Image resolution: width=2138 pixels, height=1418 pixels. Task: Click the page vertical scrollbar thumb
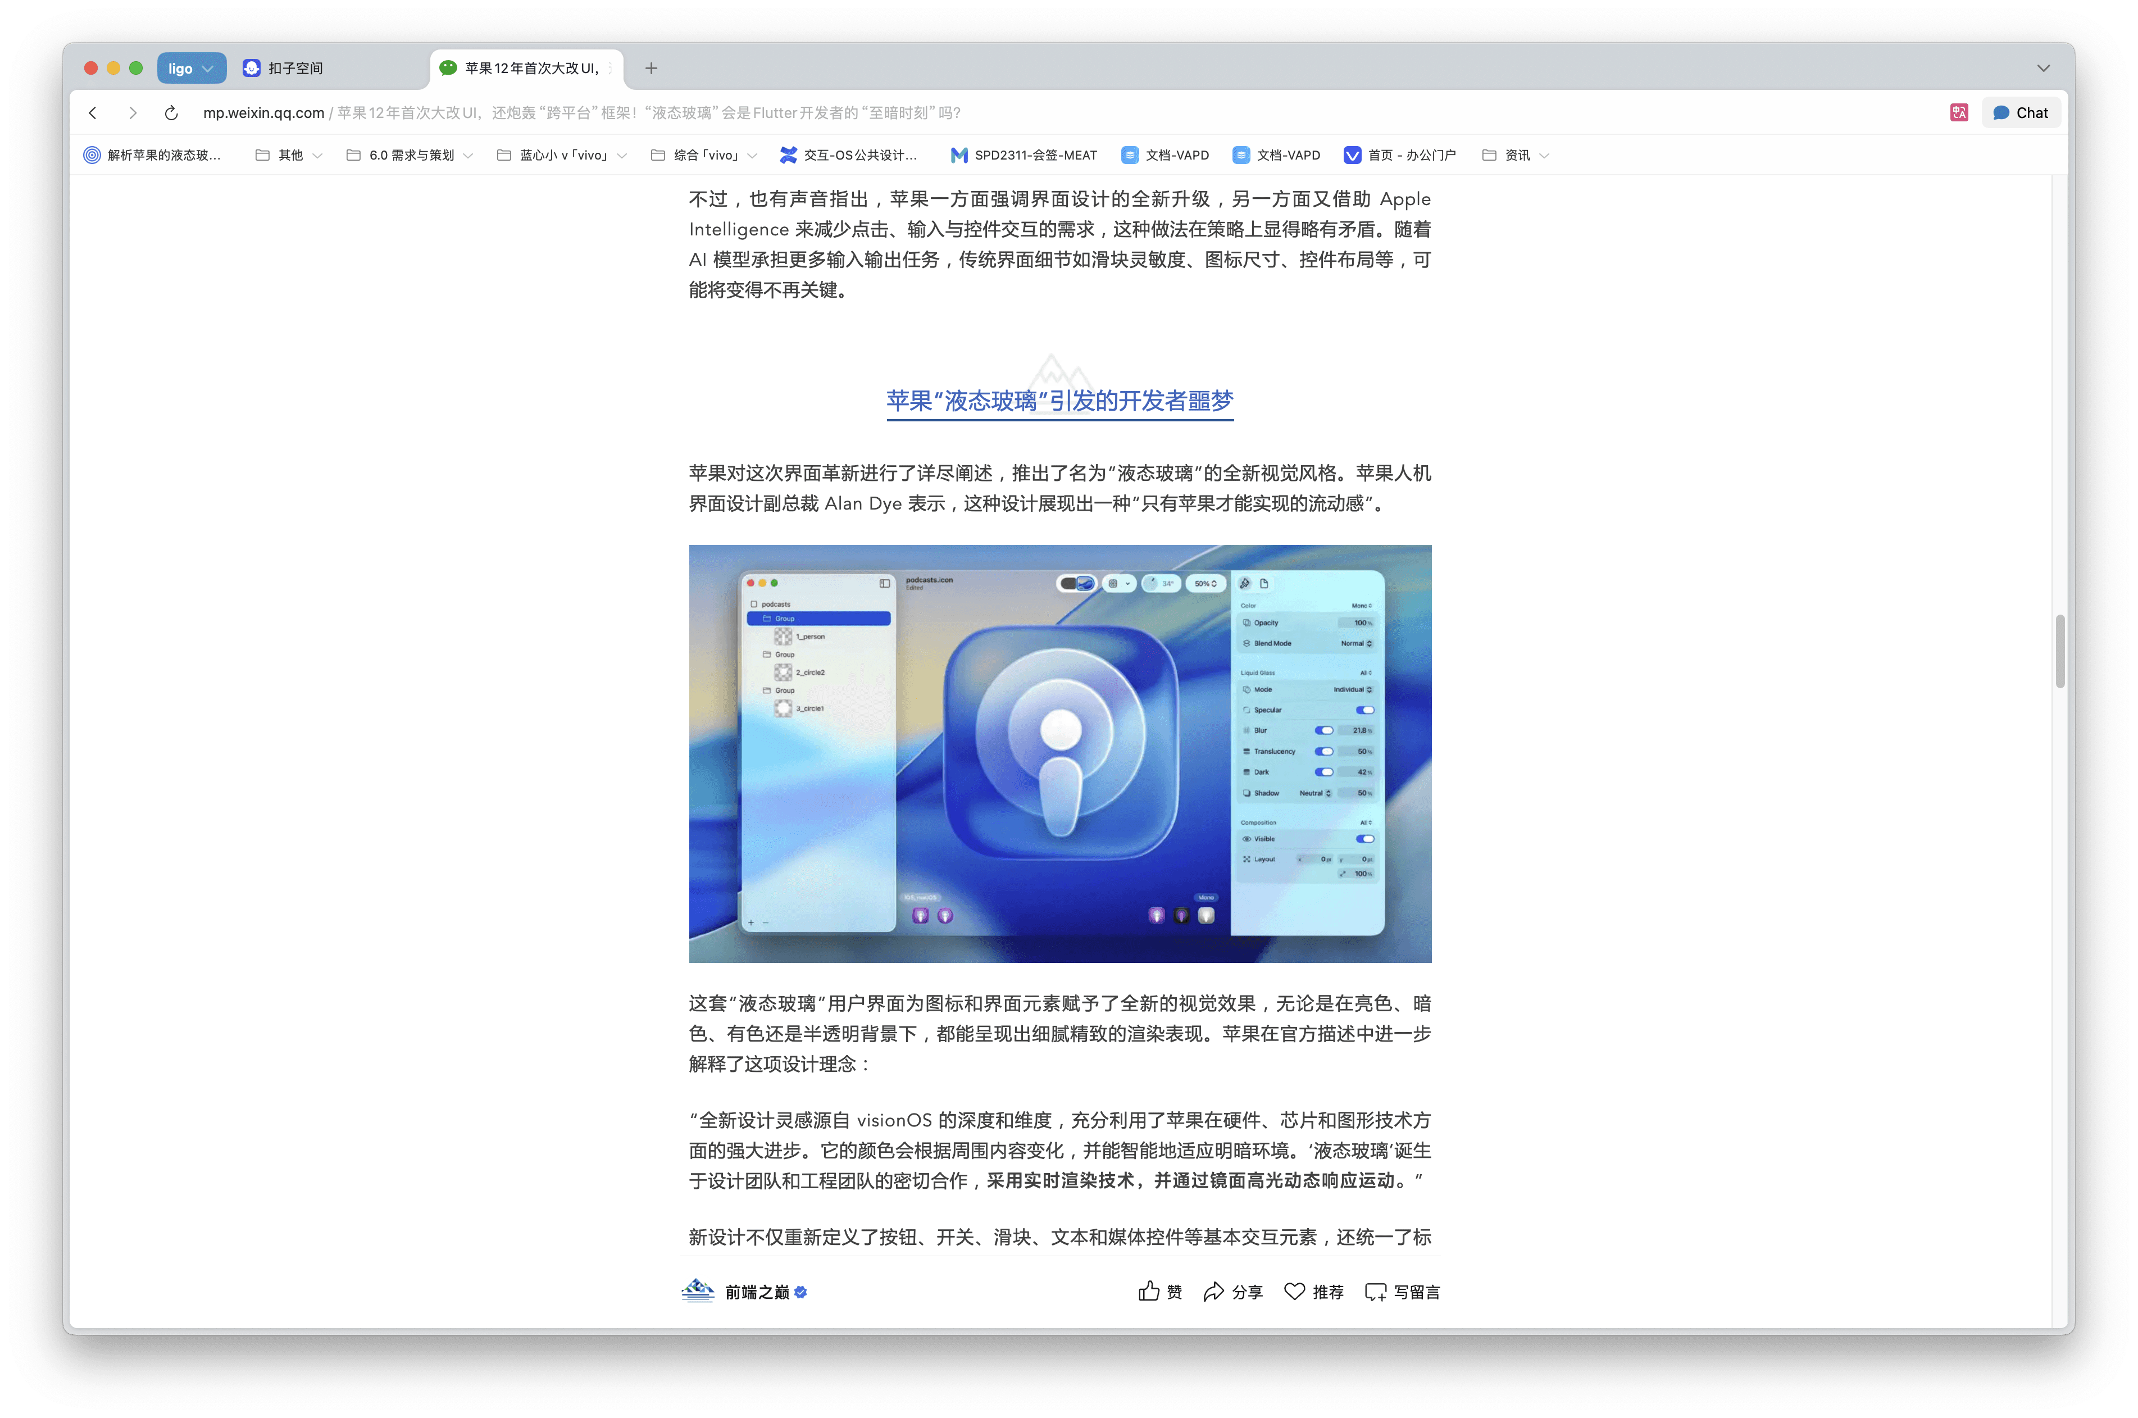(x=2059, y=651)
